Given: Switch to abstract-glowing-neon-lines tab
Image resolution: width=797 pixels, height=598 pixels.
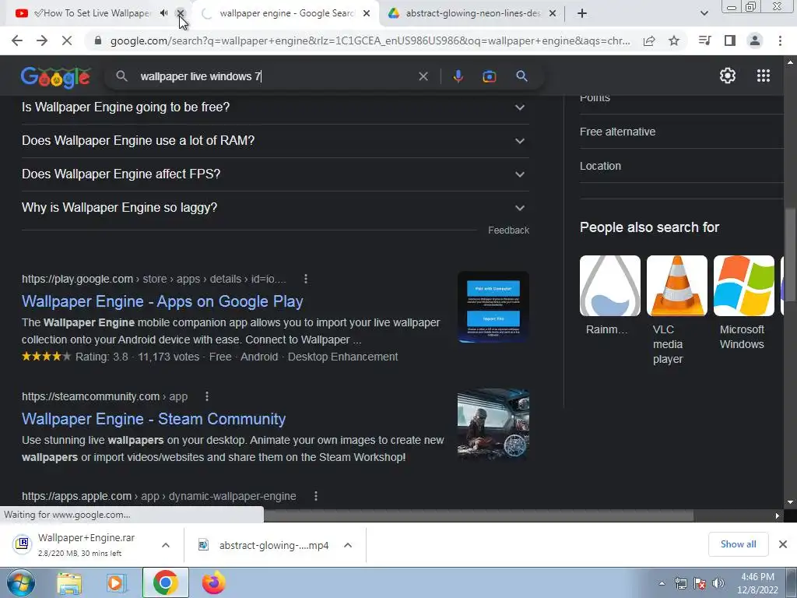Looking at the screenshot, I should click(x=472, y=13).
